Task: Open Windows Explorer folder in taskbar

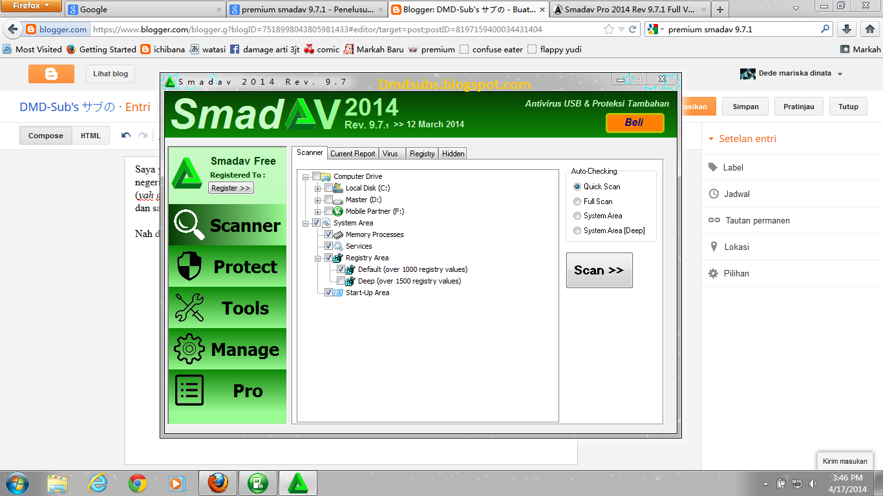Action: point(58,483)
